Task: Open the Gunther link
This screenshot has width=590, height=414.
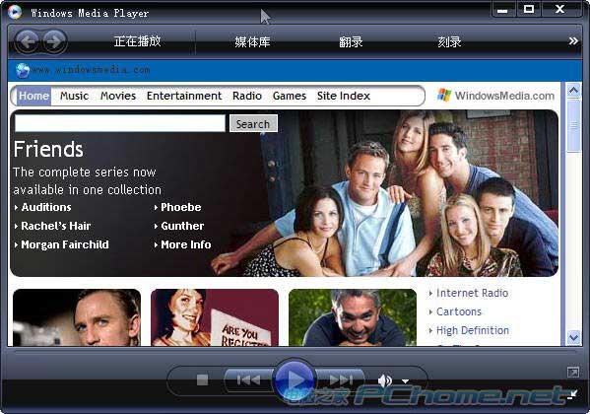Action: click(x=182, y=226)
